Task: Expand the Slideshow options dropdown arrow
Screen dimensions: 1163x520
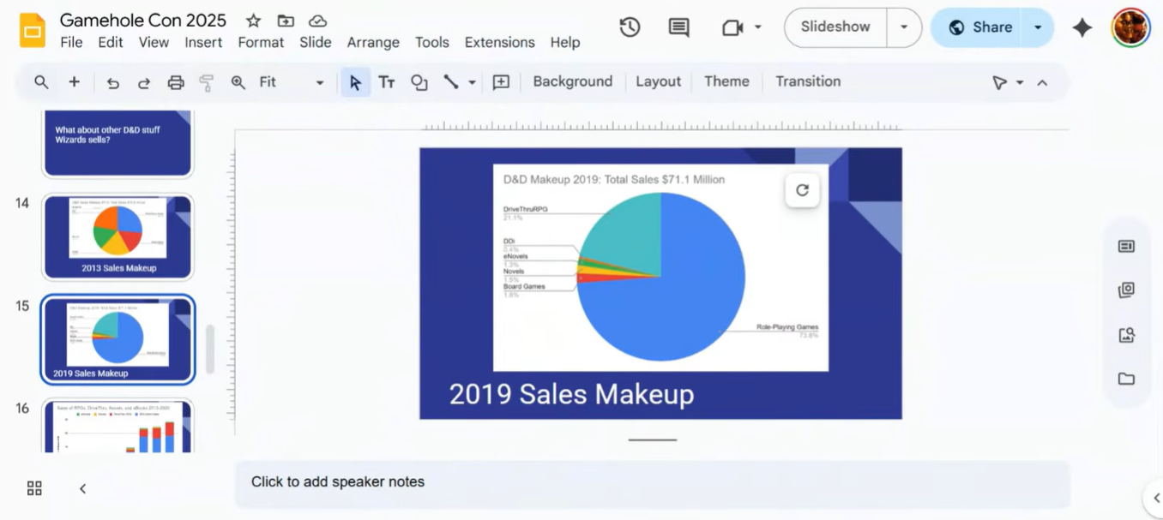Action: [x=903, y=27]
